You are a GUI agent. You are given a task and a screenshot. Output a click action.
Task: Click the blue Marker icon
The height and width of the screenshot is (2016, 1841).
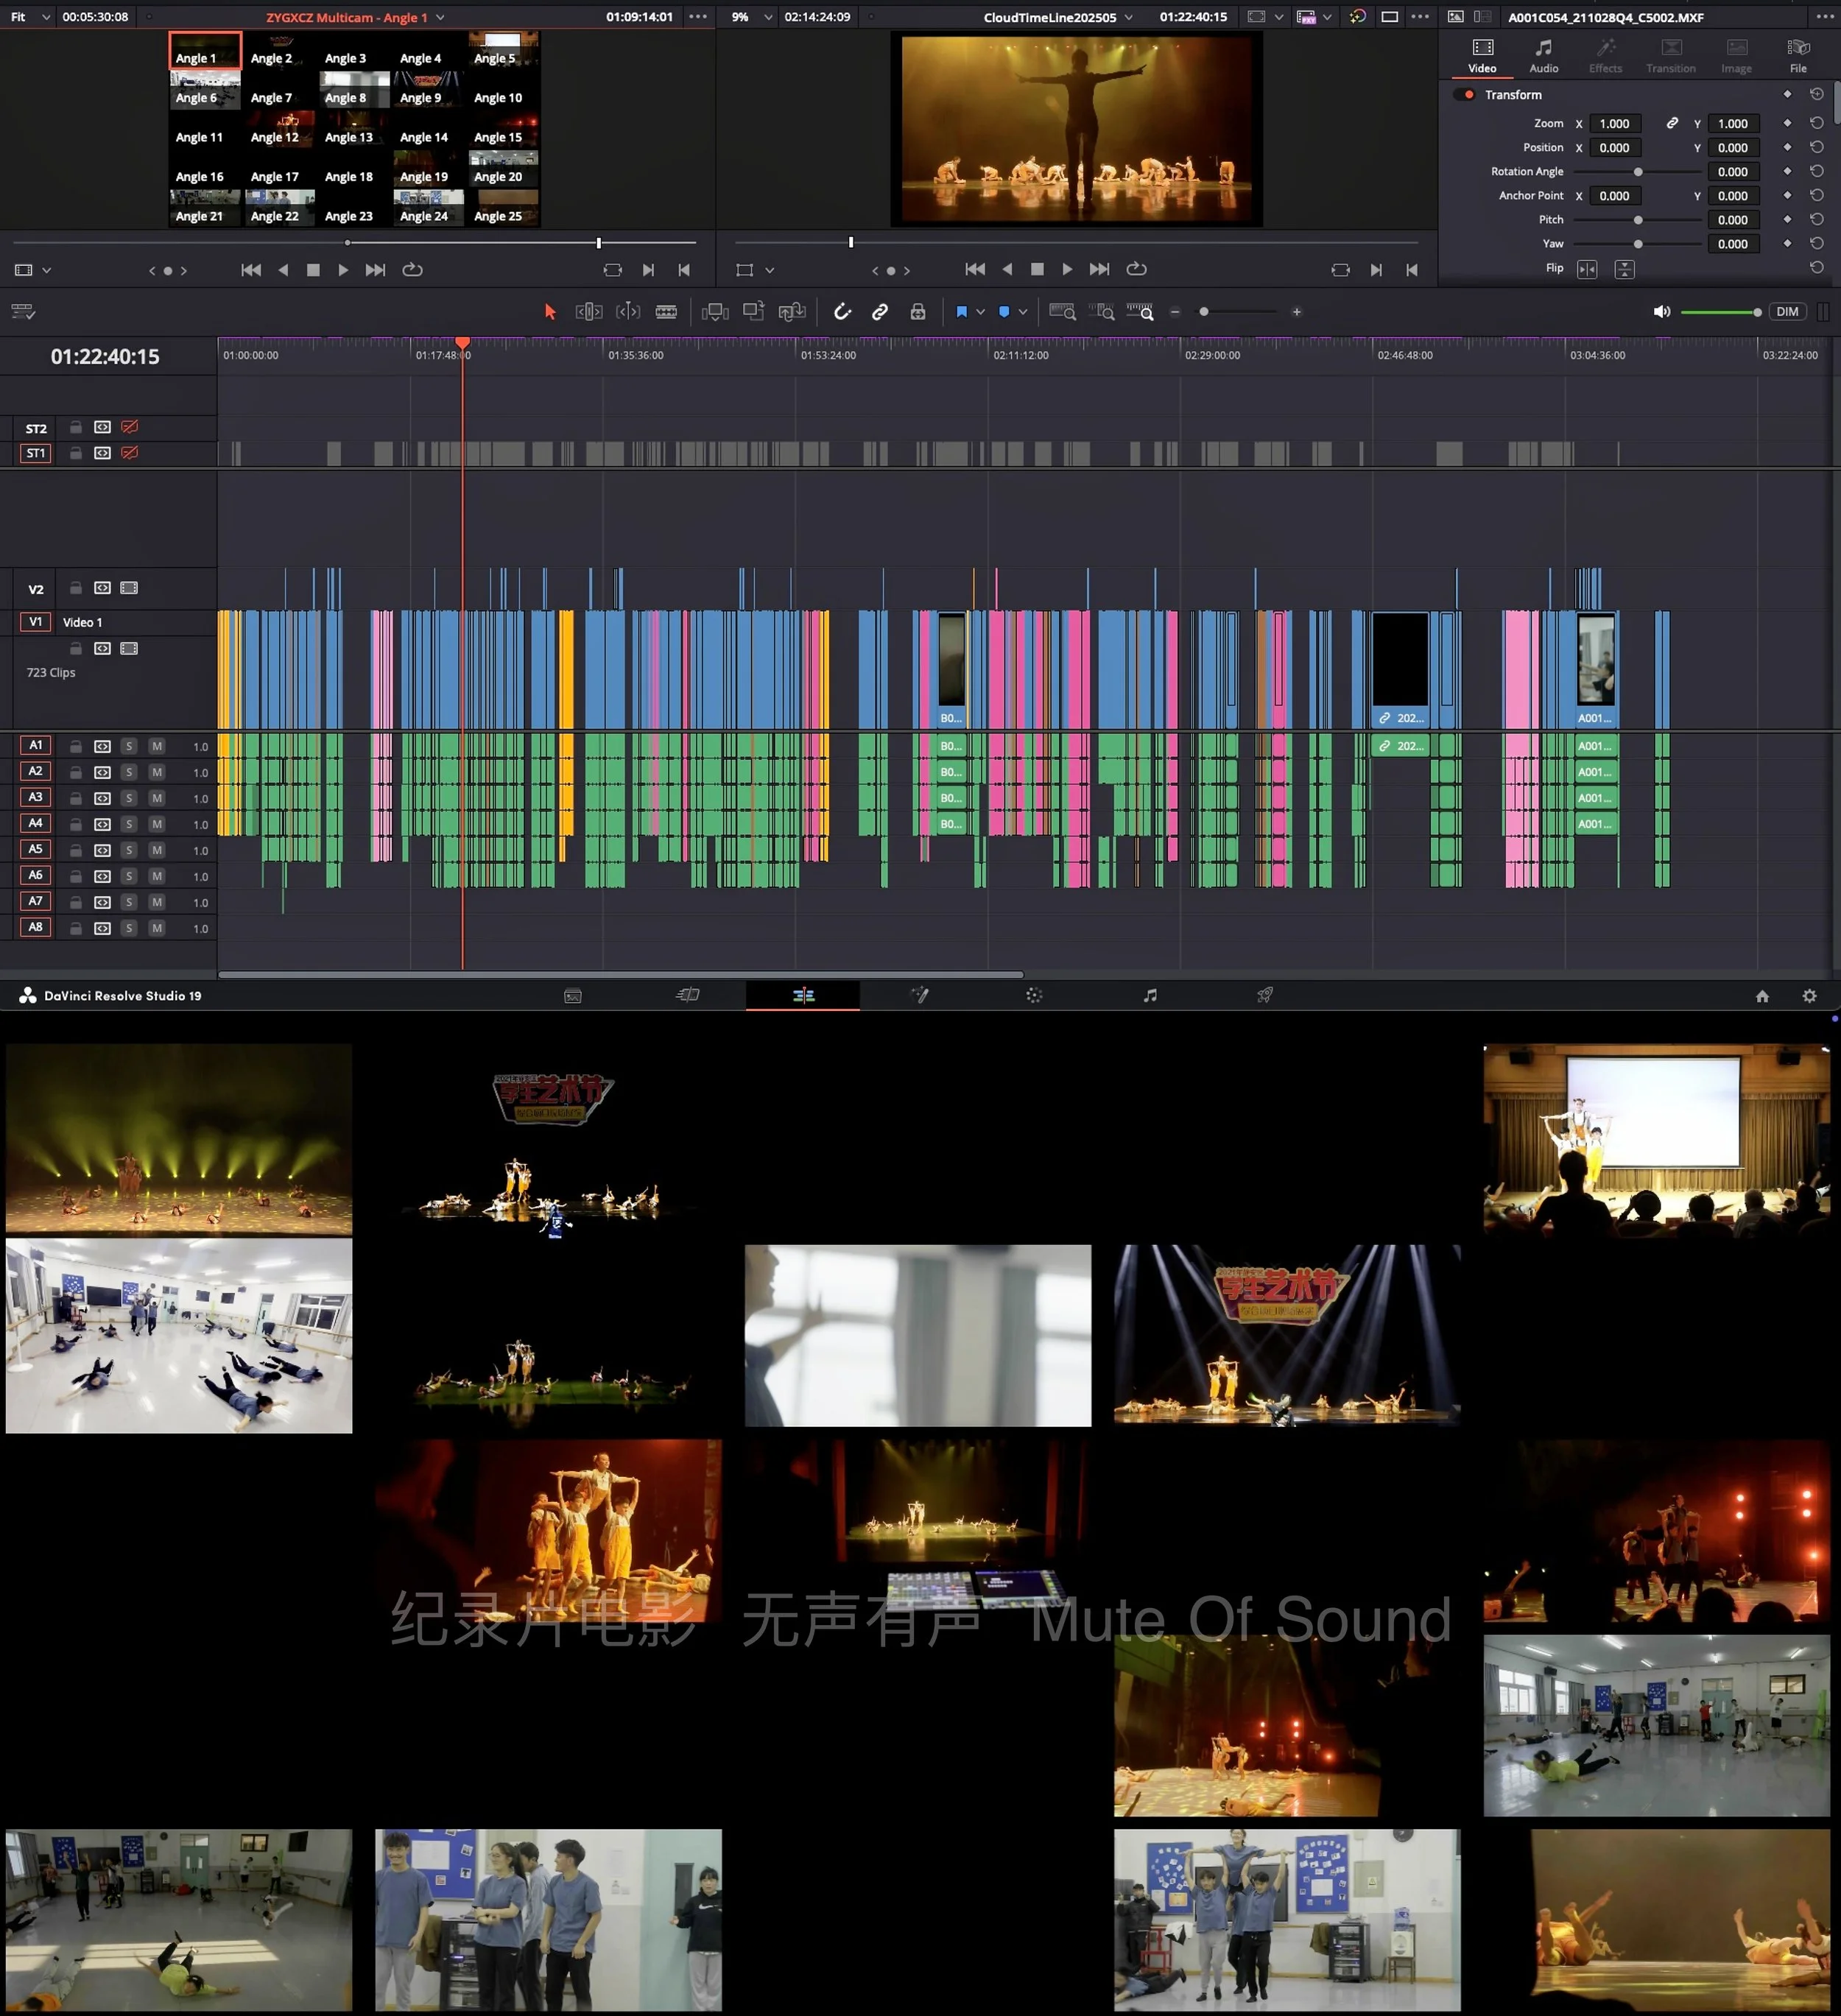1004,312
